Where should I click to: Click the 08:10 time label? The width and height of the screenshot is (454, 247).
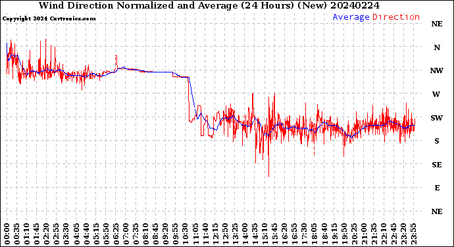(145, 234)
